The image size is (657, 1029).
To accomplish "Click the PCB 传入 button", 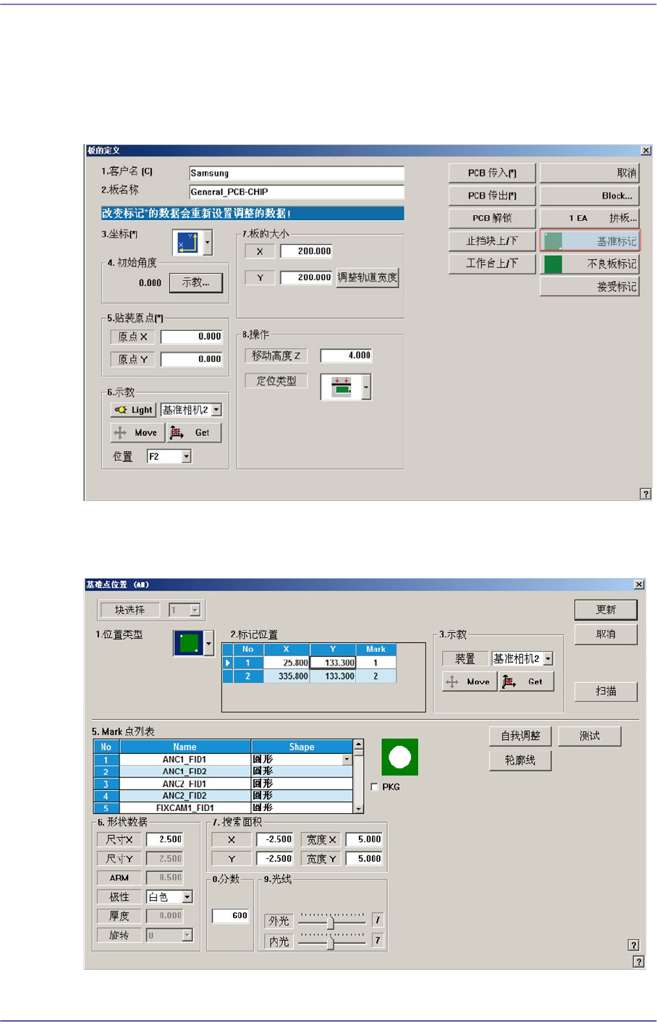I will click(x=492, y=173).
